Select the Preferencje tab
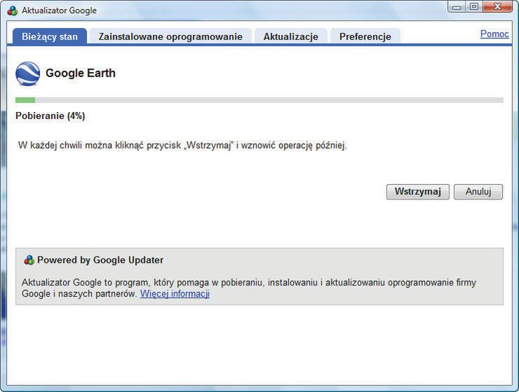This screenshot has width=519, height=392. pyautogui.click(x=365, y=36)
